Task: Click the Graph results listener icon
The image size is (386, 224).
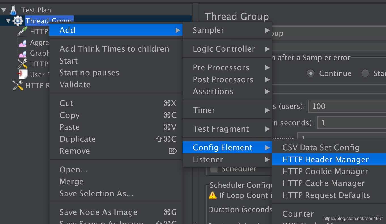Action: point(22,53)
